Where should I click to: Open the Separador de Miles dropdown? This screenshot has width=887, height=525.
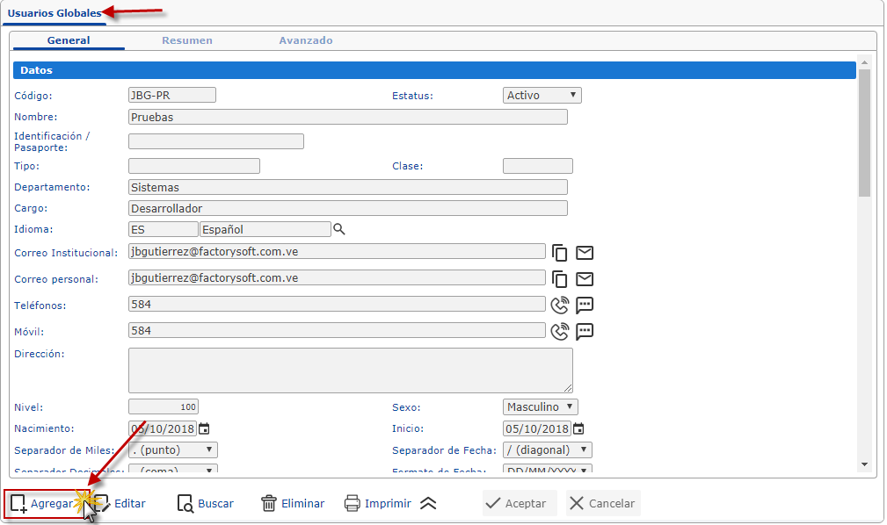coord(172,450)
